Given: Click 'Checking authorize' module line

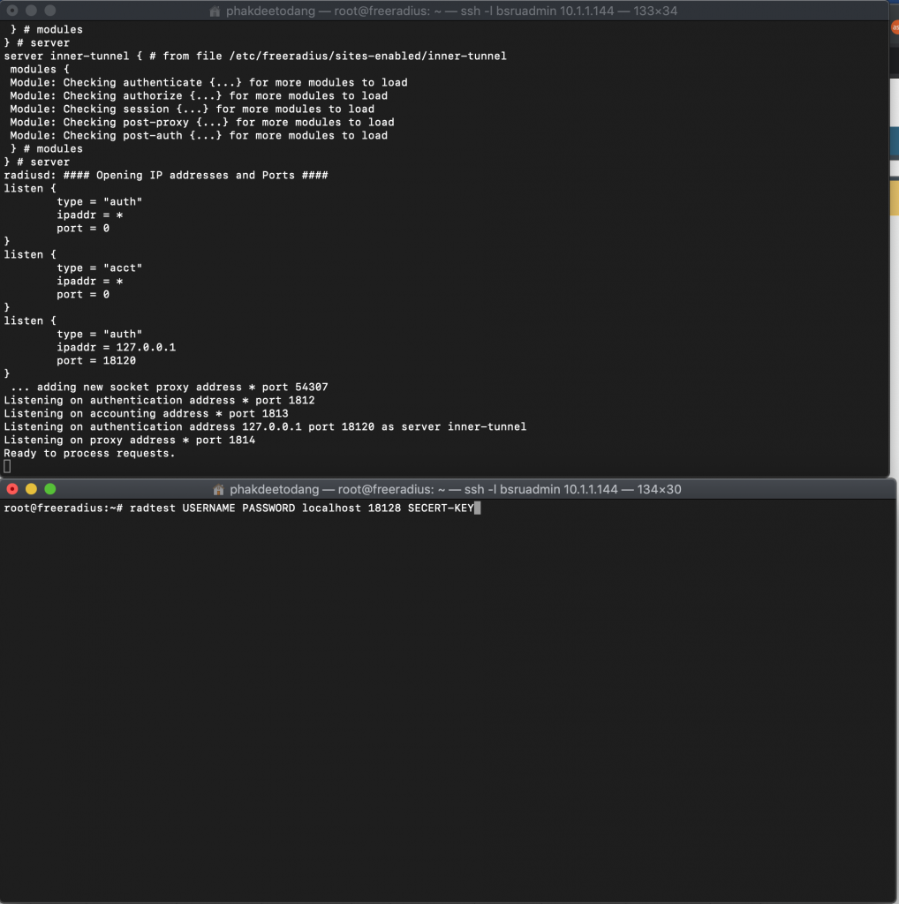Looking at the screenshot, I should pyautogui.click(x=199, y=95).
